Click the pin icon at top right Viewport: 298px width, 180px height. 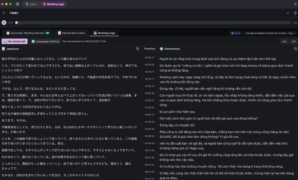(295, 4)
